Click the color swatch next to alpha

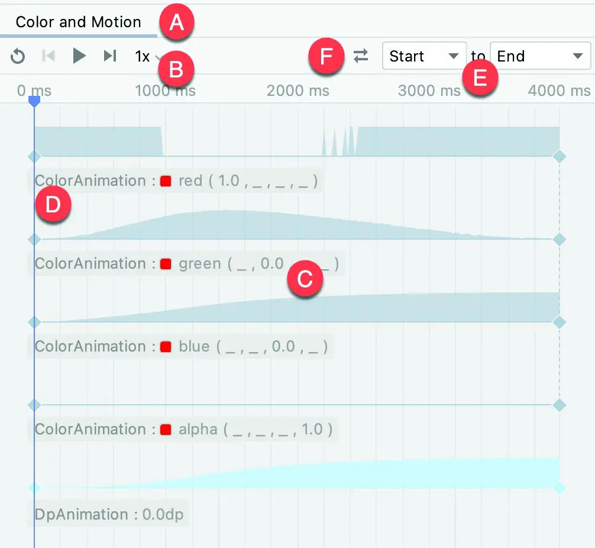point(166,430)
